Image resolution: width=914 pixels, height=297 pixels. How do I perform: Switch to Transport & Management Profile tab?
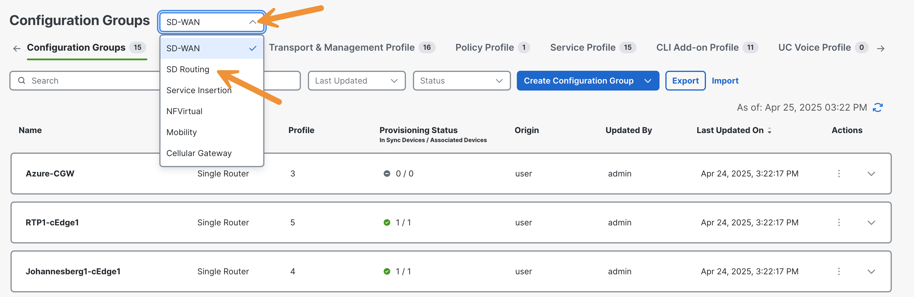(352, 47)
